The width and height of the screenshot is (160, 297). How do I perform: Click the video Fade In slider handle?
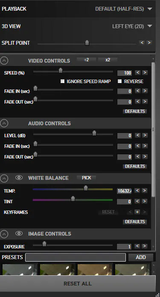point(35,89)
